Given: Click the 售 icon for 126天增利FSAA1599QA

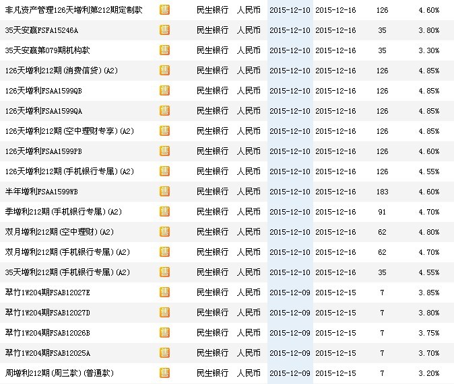Looking at the screenshot, I should click(164, 111).
